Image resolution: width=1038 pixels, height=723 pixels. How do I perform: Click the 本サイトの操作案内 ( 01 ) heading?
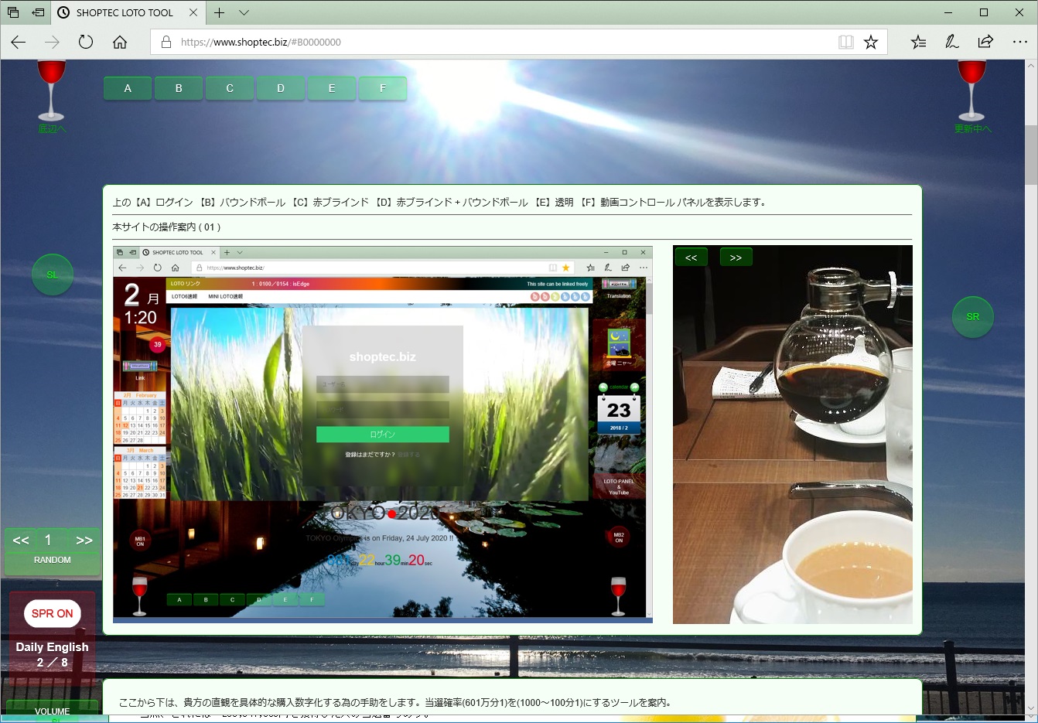coord(167,227)
